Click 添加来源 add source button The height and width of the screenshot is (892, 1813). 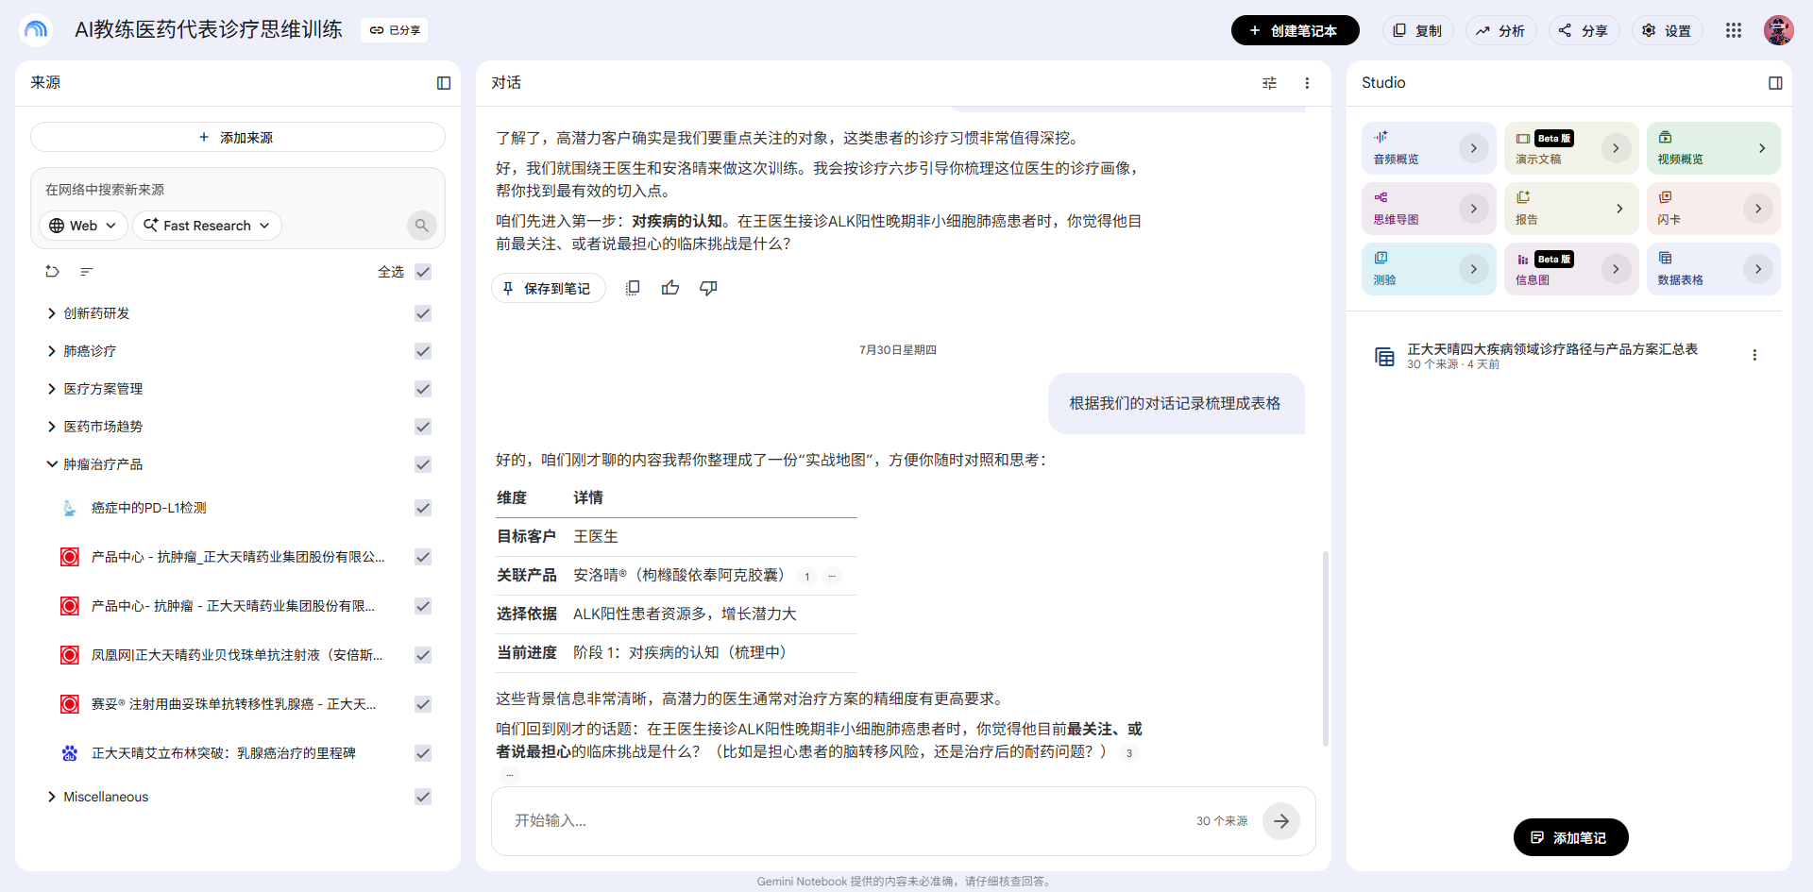(238, 137)
